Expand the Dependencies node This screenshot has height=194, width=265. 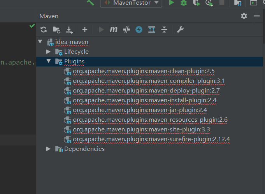(x=48, y=149)
